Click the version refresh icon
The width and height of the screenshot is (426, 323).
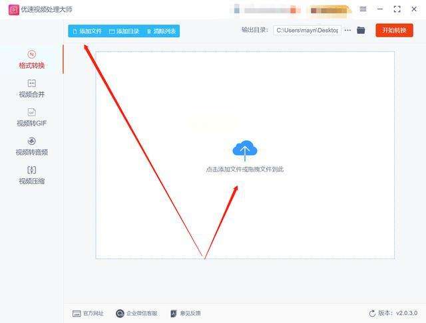[x=372, y=313]
